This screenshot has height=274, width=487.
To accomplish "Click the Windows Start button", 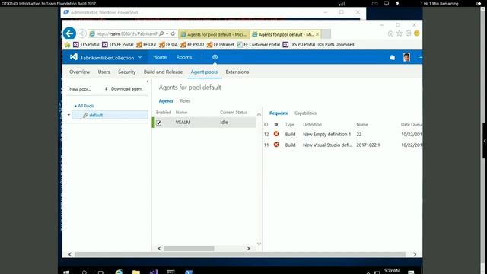I will (66, 272).
